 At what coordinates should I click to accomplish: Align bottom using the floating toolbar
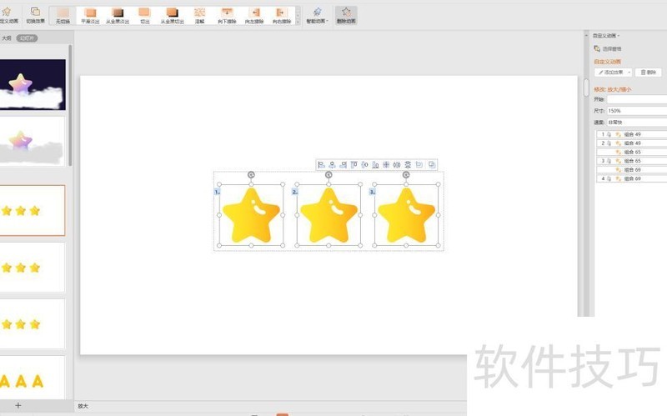(375, 164)
